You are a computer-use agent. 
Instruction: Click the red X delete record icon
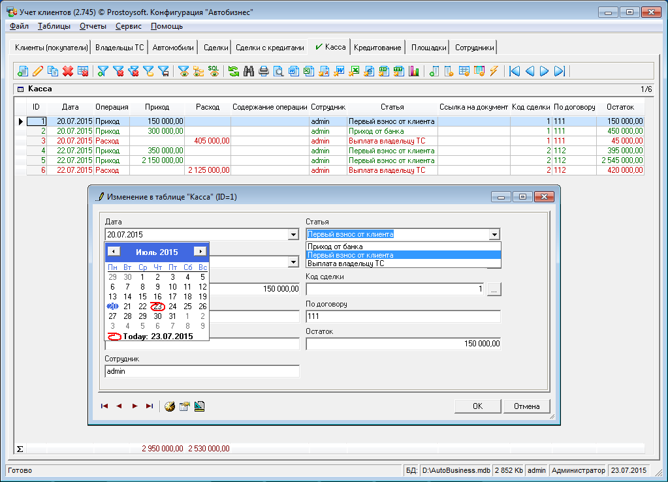tap(68, 71)
